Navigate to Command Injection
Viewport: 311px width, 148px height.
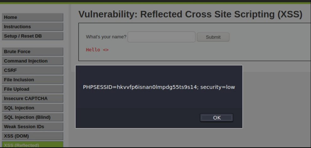pyautogui.click(x=33, y=61)
